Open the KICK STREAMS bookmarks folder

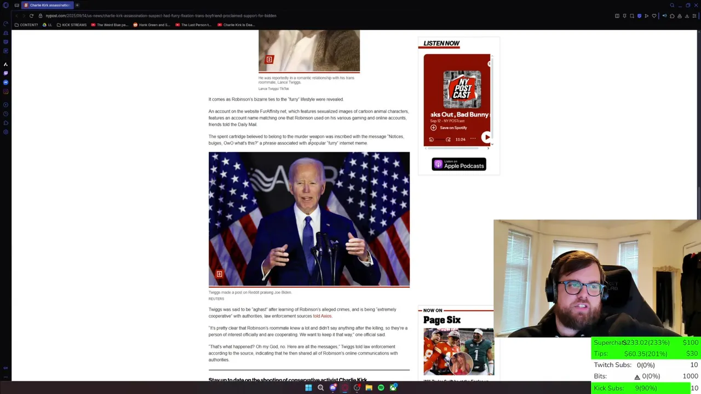pos(71,25)
